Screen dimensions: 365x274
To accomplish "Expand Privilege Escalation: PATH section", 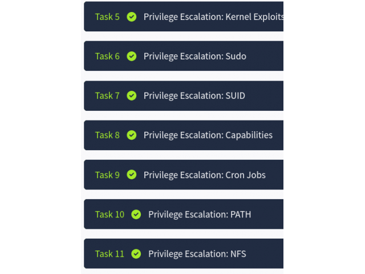I will pos(184,214).
